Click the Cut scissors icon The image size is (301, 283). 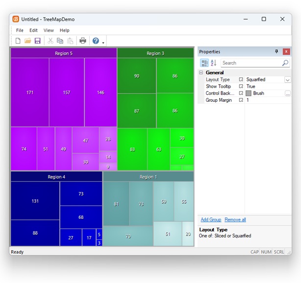[x=50, y=41]
